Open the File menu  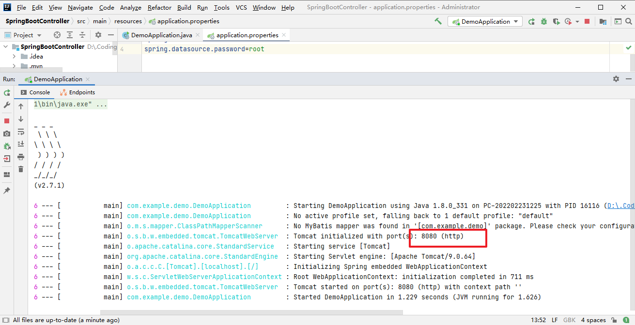tap(22, 7)
